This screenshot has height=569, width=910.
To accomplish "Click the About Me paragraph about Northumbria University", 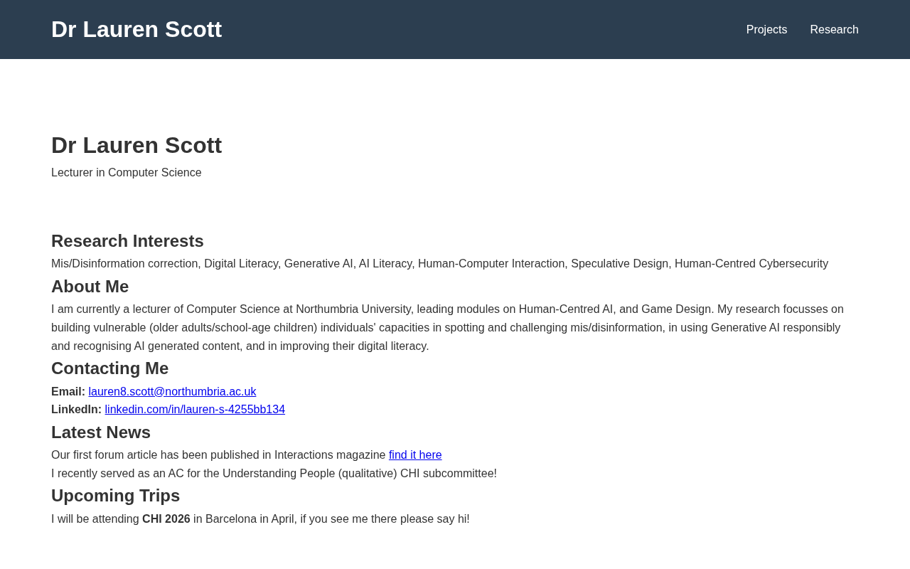I will 448,328.
